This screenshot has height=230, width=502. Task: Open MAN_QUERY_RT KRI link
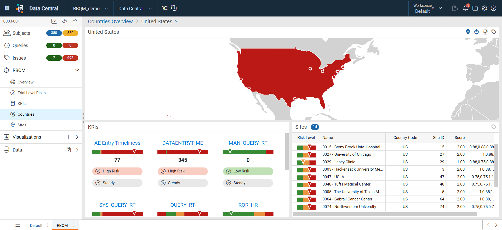point(248,143)
